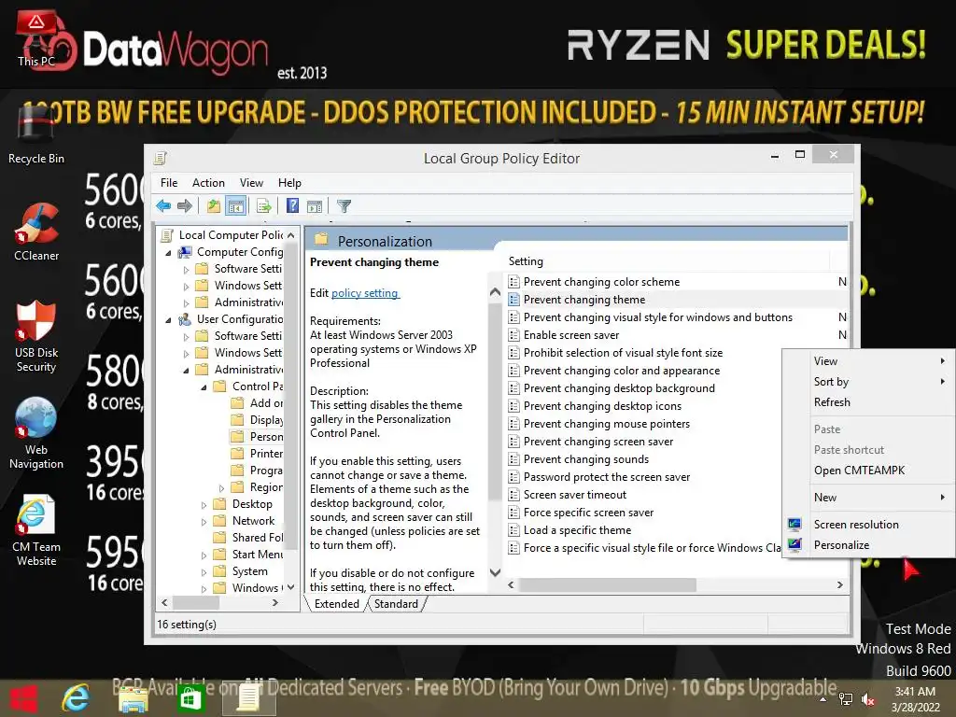Open Windows Store from the taskbar
This screenshot has height=717, width=956.
click(190, 698)
